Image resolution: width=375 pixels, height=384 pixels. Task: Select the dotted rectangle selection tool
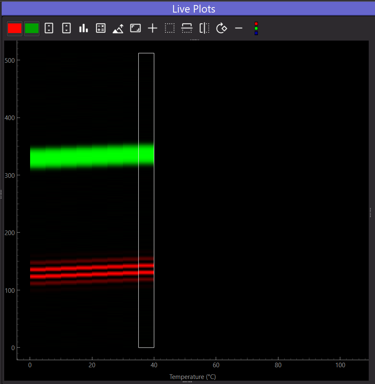[x=170, y=28]
